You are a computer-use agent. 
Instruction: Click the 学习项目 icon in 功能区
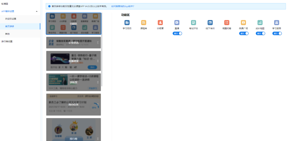click(x=127, y=23)
